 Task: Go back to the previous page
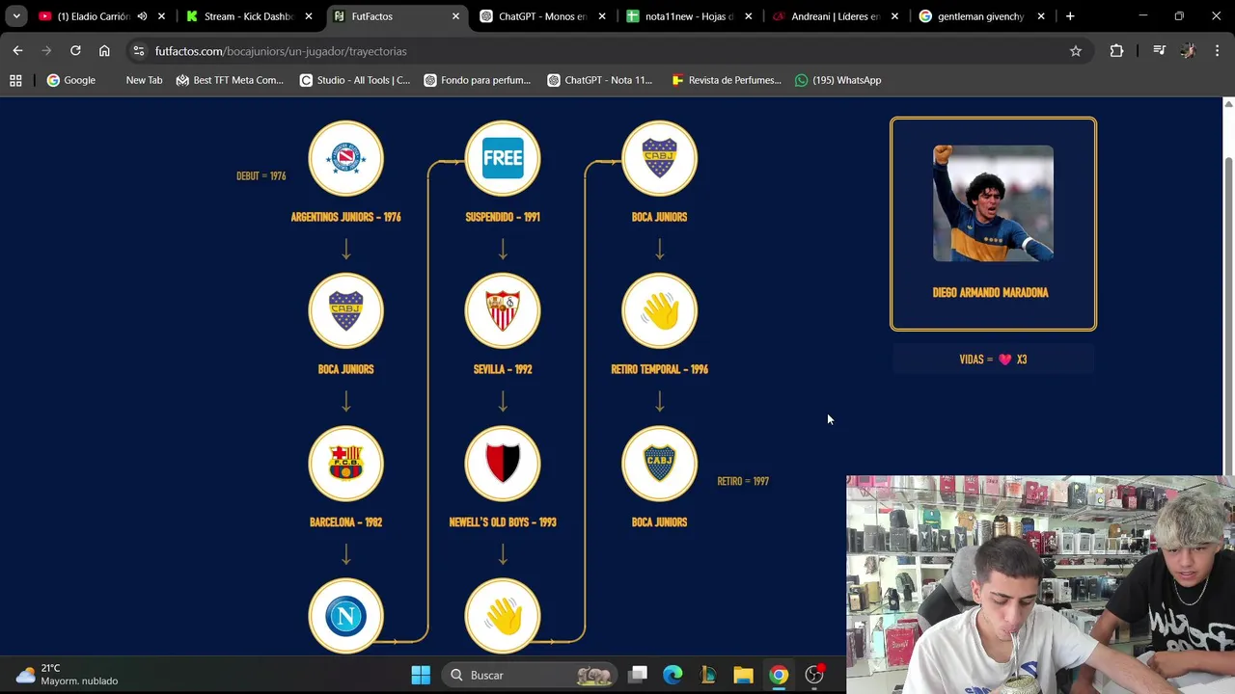click(x=17, y=50)
